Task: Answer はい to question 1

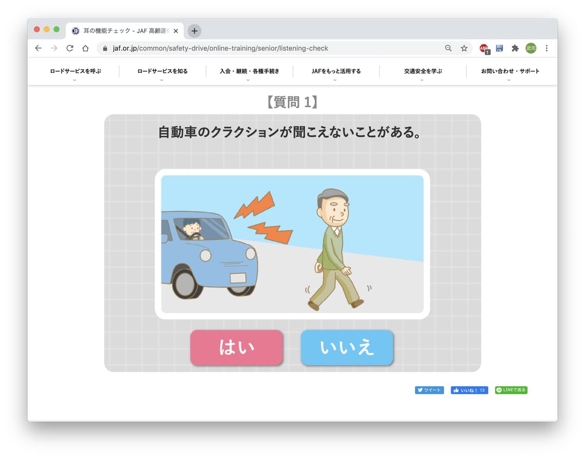Action: tap(236, 348)
